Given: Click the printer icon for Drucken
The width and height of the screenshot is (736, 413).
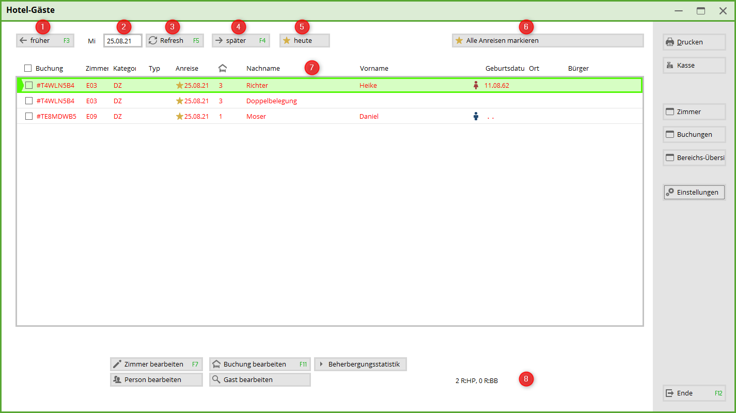Looking at the screenshot, I should (x=670, y=42).
